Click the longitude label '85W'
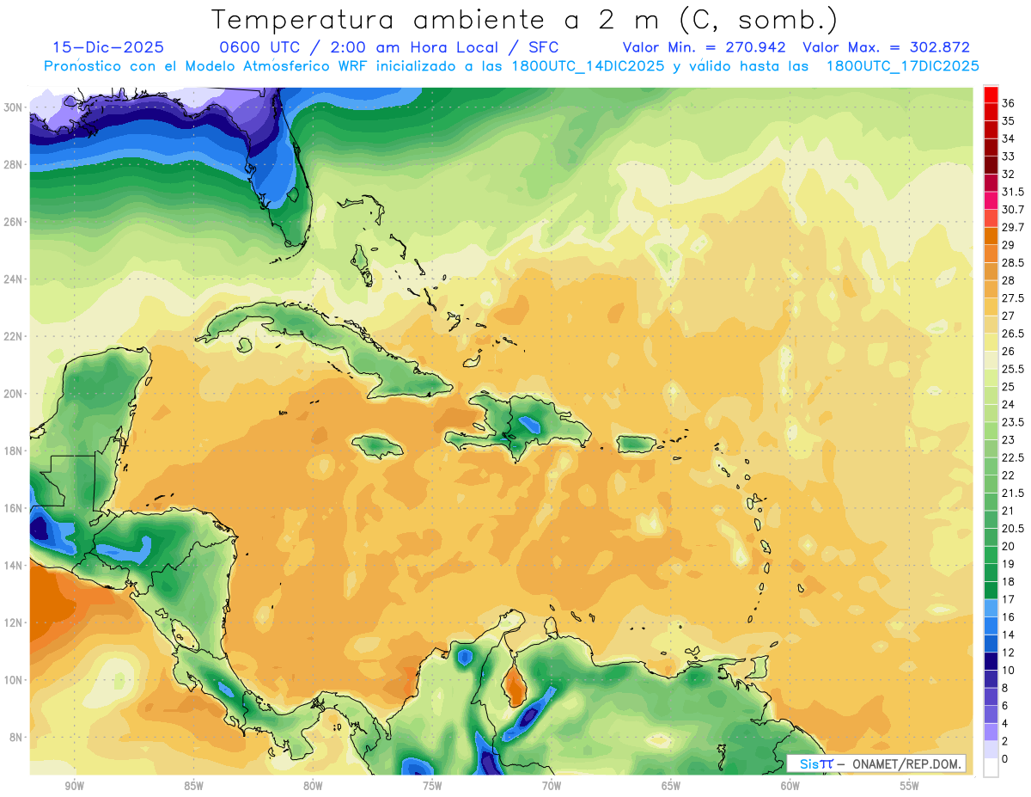The image size is (1031, 797). coord(193,787)
